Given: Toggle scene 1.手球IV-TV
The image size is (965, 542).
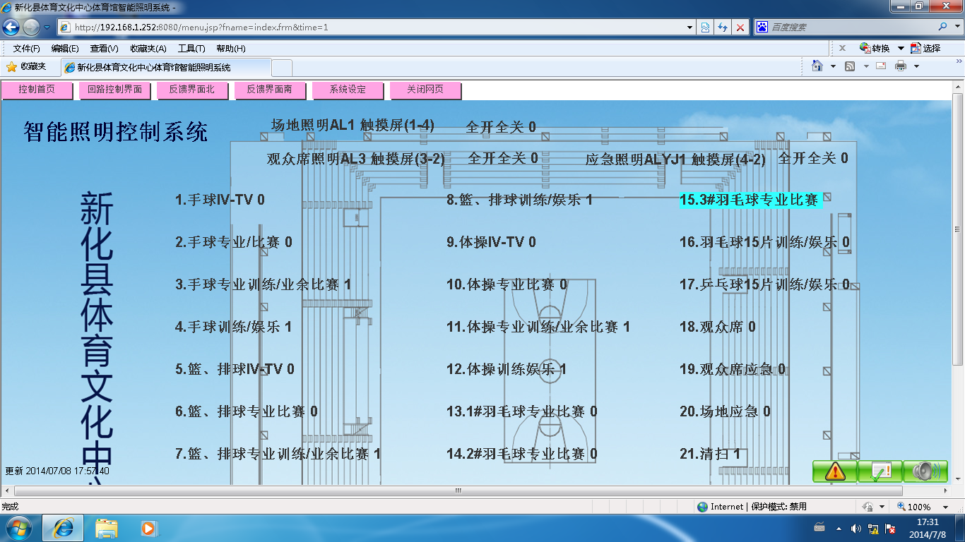Looking at the screenshot, I should 220,200.
